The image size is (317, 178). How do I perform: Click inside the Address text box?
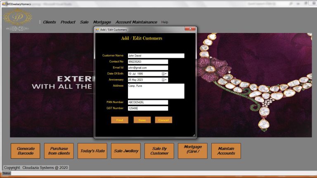tap(156, 91)
